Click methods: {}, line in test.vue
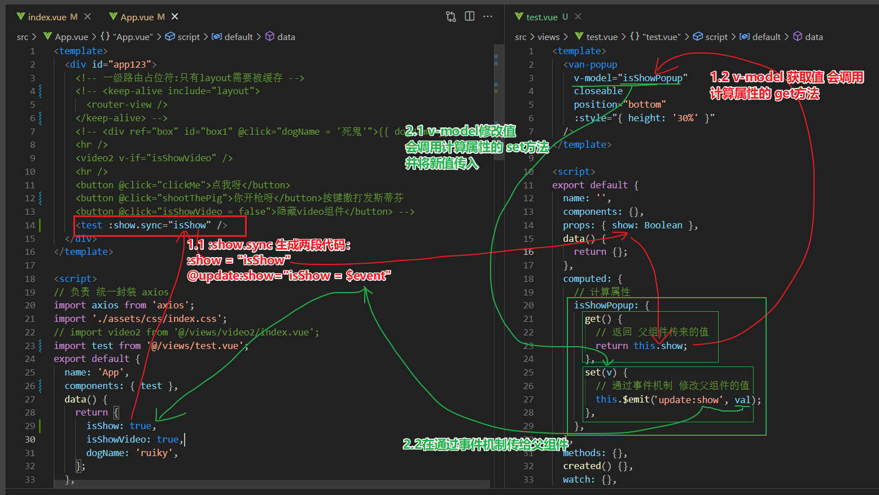Screen dimensions: 879x495 [596, 453]
